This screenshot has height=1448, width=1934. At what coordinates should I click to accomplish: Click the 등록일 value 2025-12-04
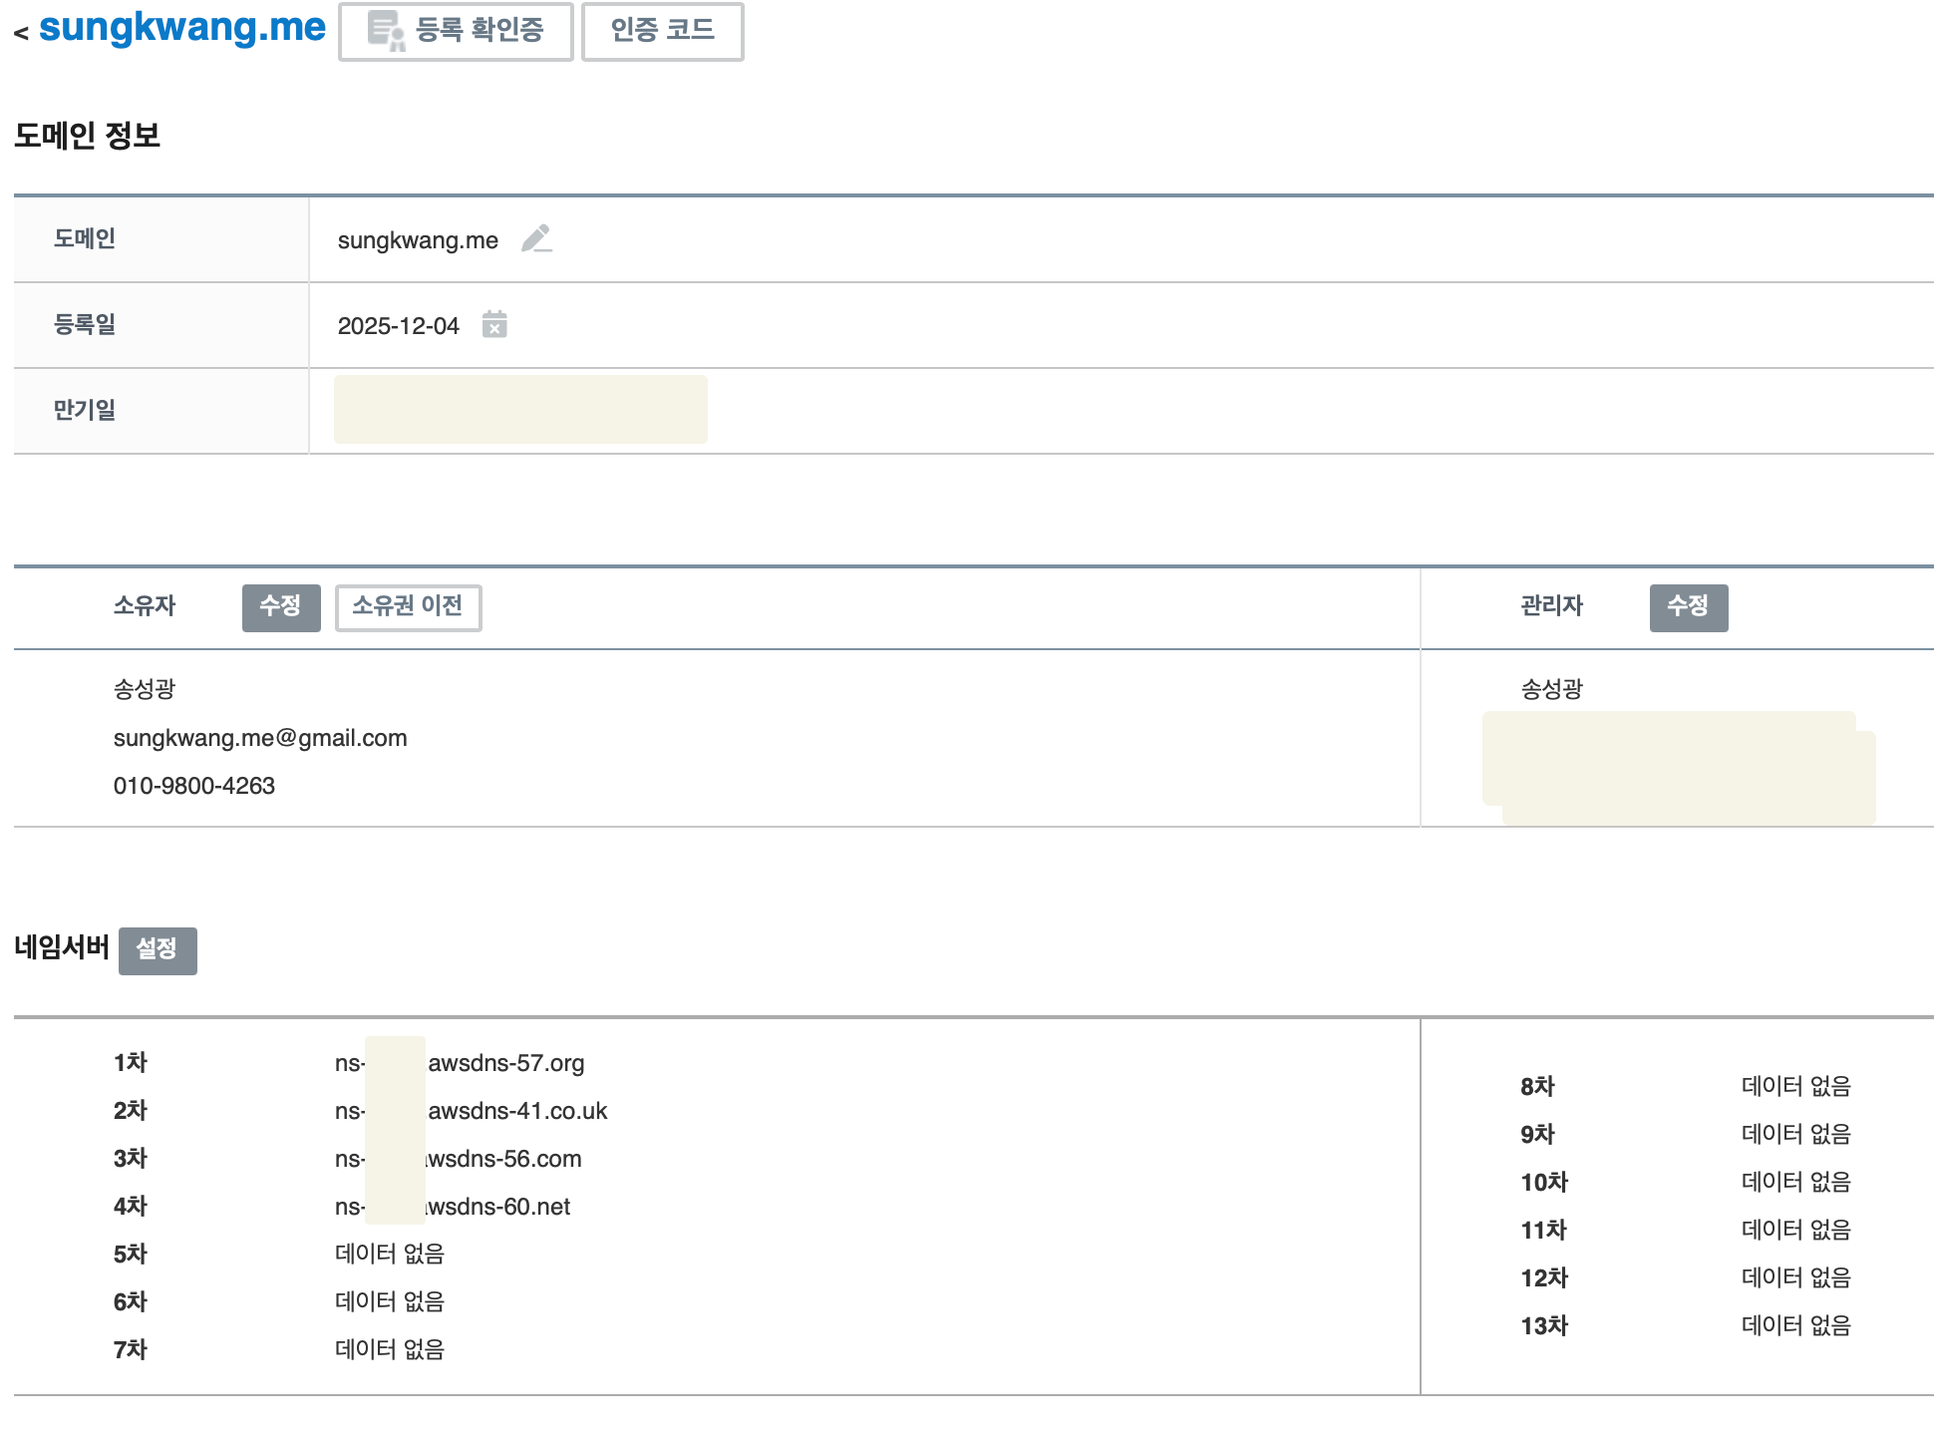(x=398, y=326)
